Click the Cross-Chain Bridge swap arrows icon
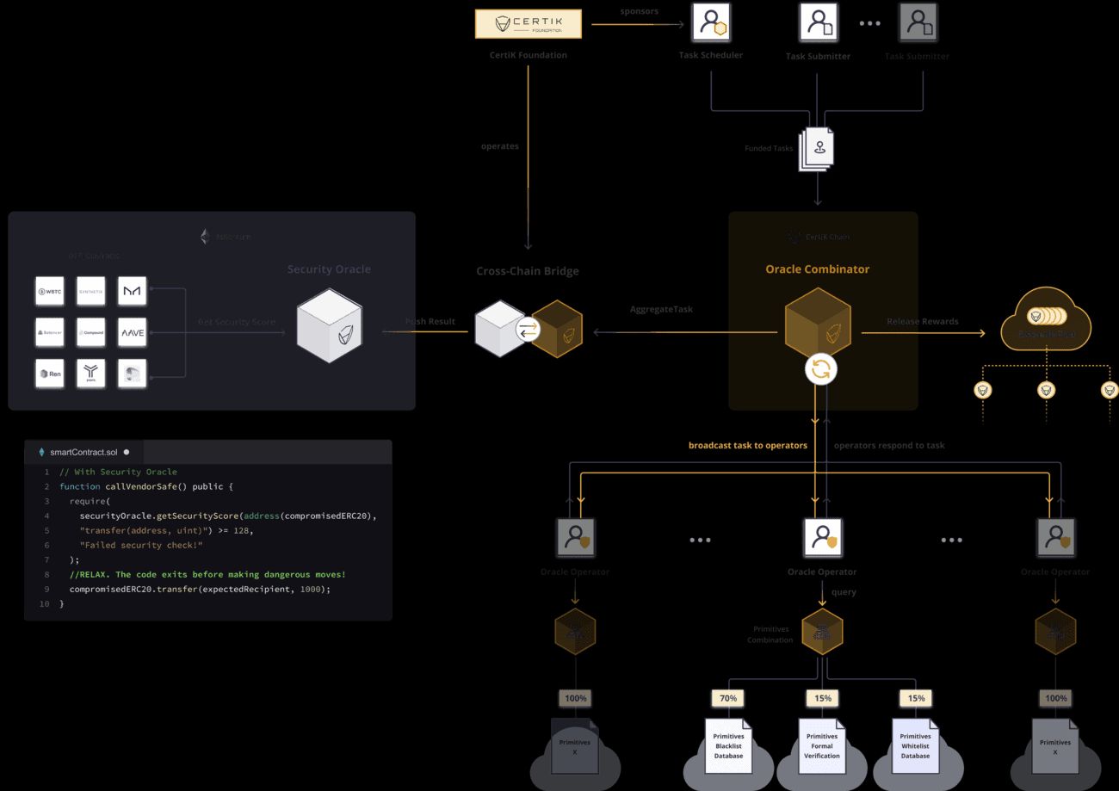The height and width of the screenshot is (791, 1119). [x=528, y=329]
